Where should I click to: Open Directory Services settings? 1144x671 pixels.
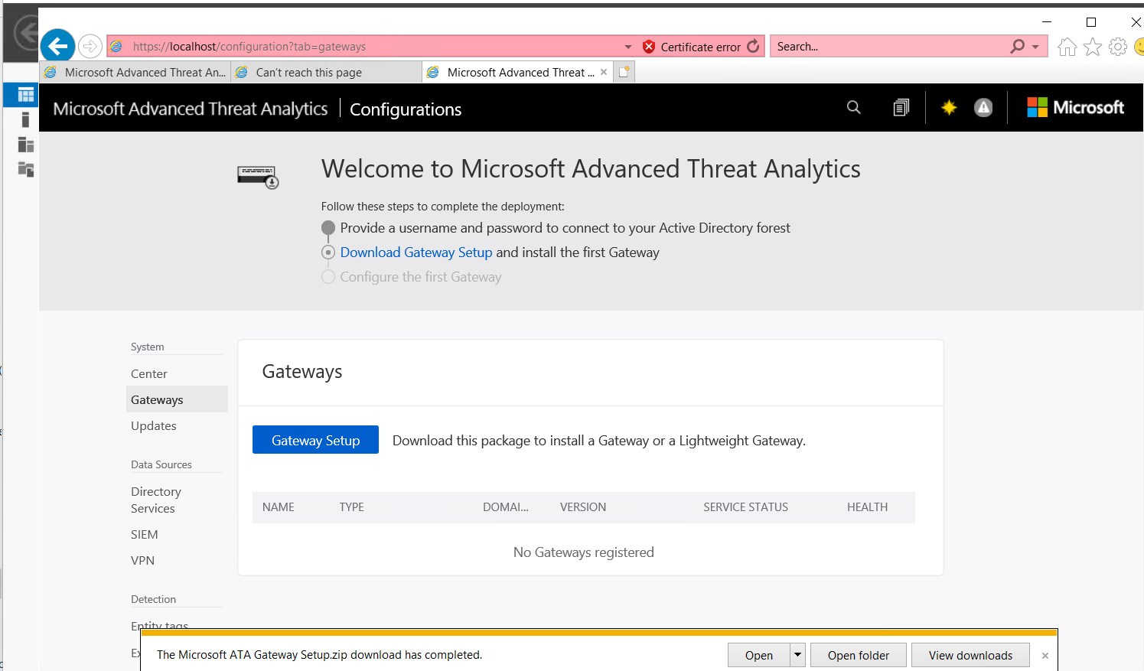coord(156,500)
